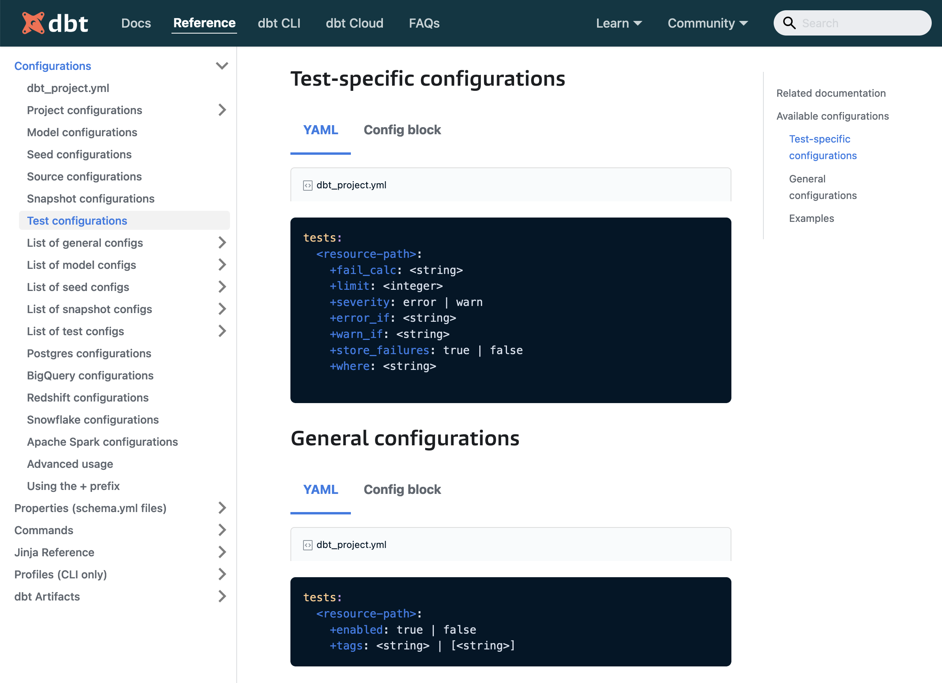The width and height of the screenshot is (942, 683).
Task: Click inside the Search input field
Action: [x=855, y=23]
